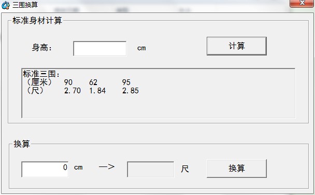The image size is (315, 195).
Task: Click the cm input field showing 0
Action: click(45, 169)
